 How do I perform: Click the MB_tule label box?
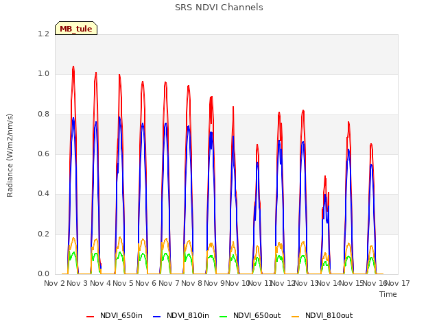coord(76,28)
